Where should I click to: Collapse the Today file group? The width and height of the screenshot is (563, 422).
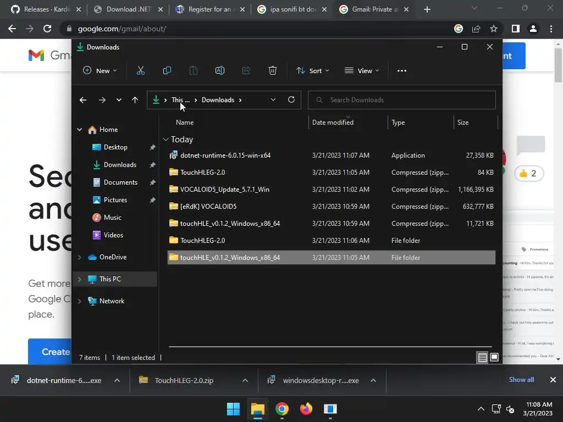[165, 139]
